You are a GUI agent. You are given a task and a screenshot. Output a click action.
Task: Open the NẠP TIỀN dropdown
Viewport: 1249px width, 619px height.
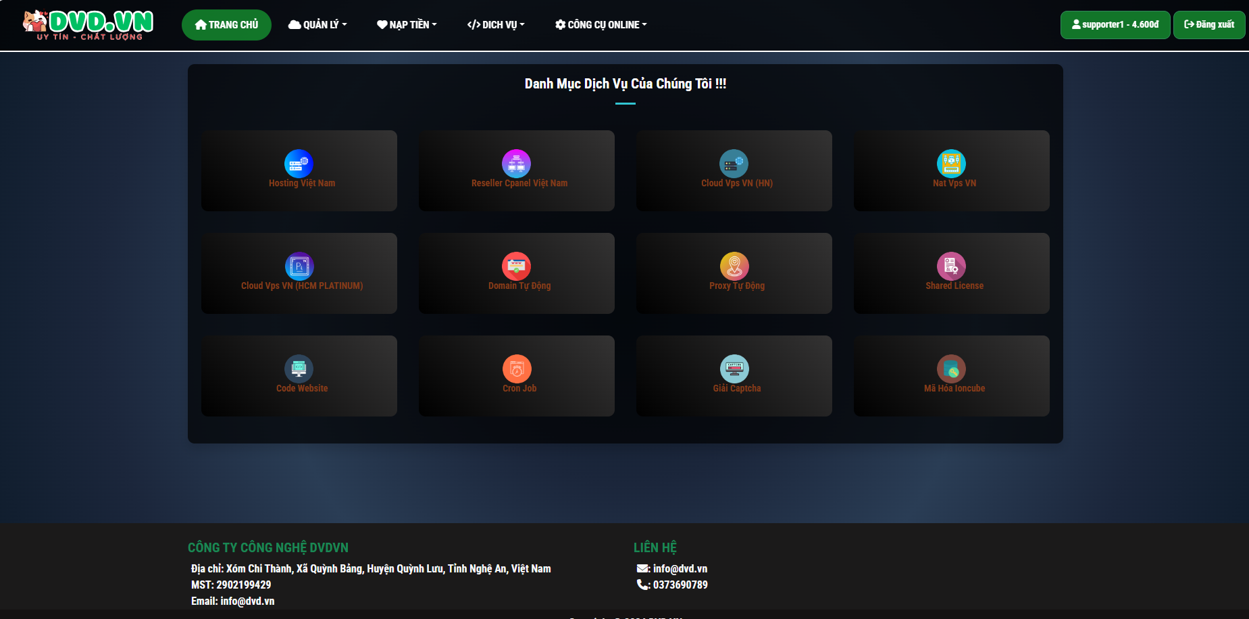tap(407, 25)
